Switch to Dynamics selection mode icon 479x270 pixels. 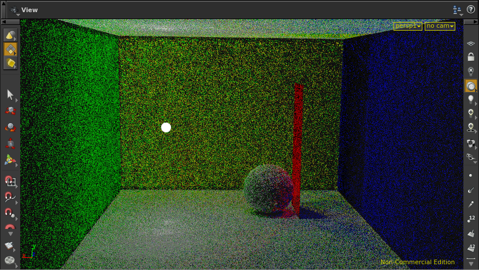pyautogui.click(x=10, y=63)
